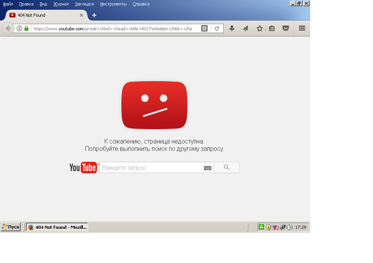The width and height of the screenshot is (373, 263).
Task: Click the sad YouTube error face image
Action: coord(154,105)
